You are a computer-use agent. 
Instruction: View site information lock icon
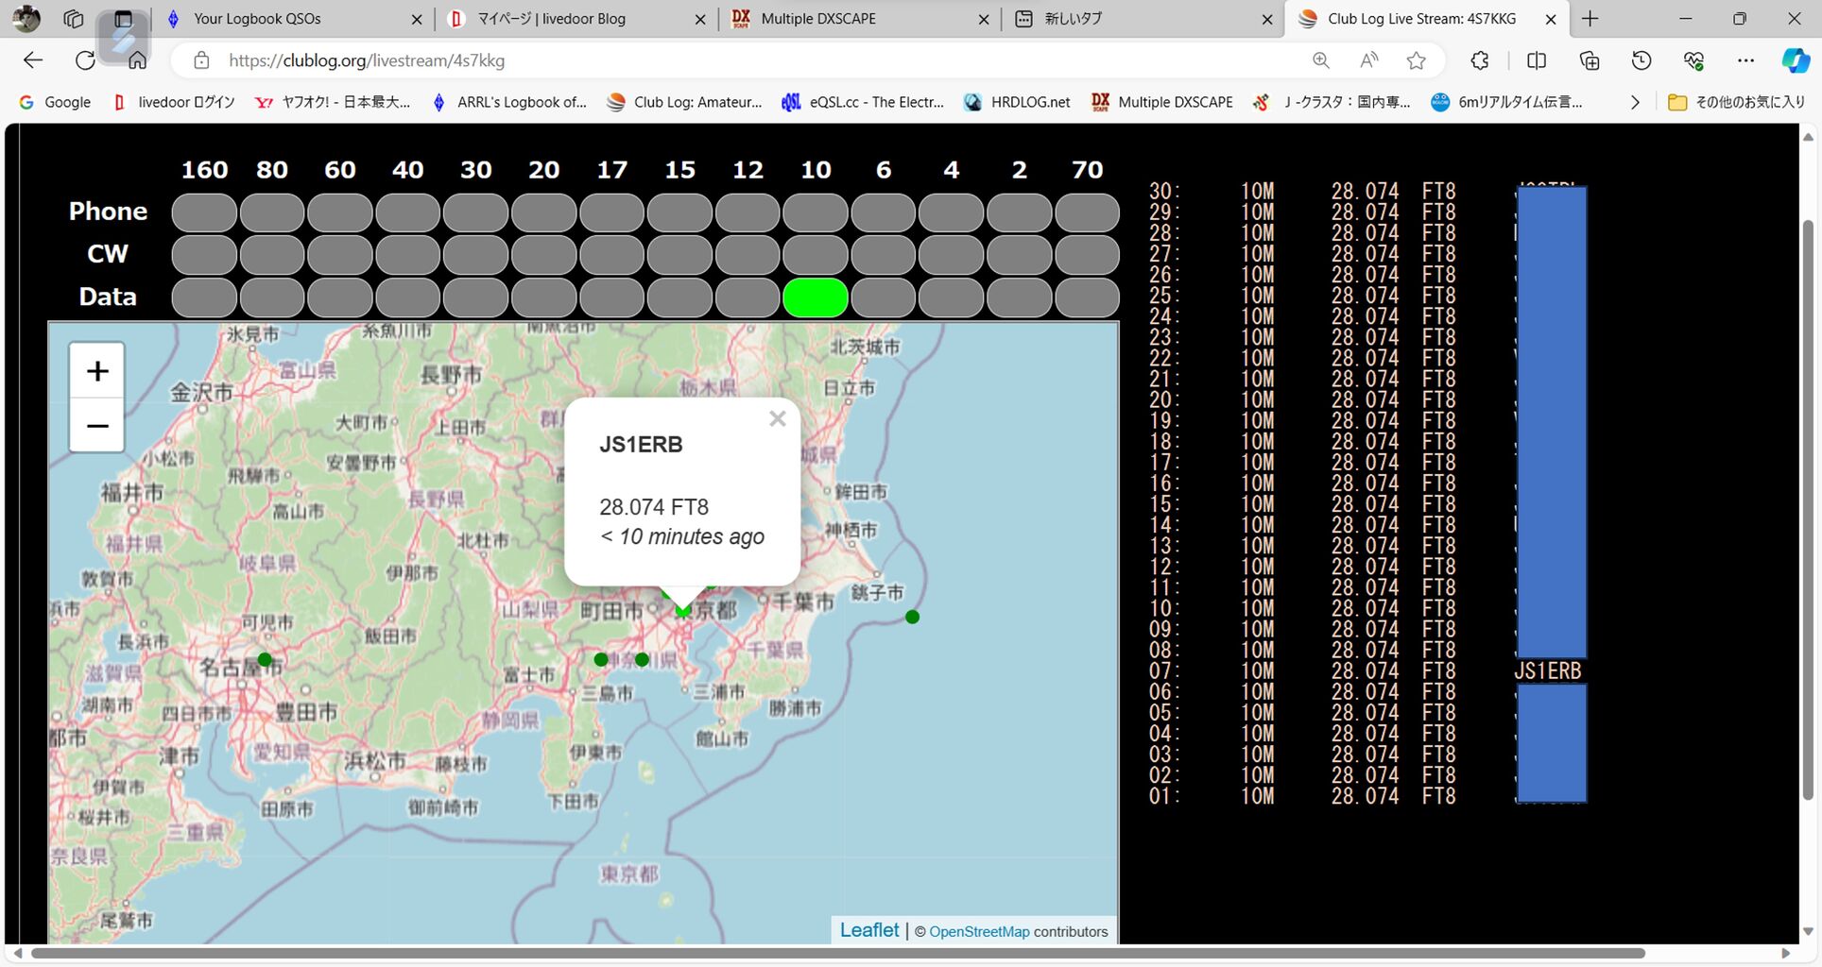(x=201, y=60)
